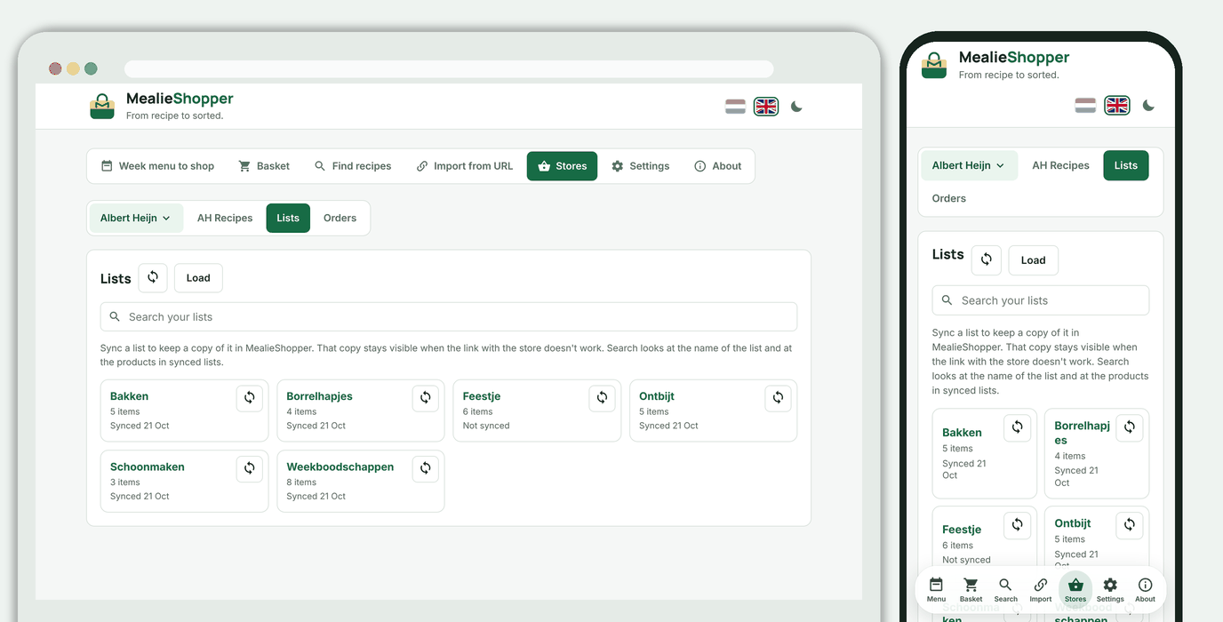Expand the Albert Heijn store dropdown on desktop
This screenshot has width=1223, height=622.
pyautogui.click(x=136, y=218)
